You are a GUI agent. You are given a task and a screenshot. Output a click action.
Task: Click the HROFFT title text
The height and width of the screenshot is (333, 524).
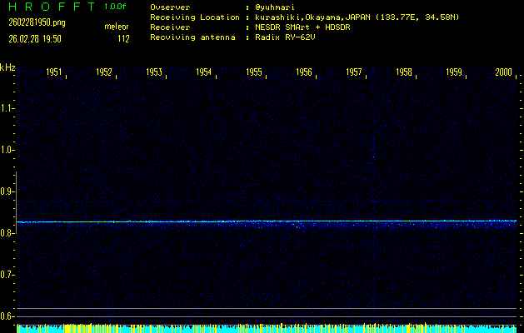coord(52,7)
